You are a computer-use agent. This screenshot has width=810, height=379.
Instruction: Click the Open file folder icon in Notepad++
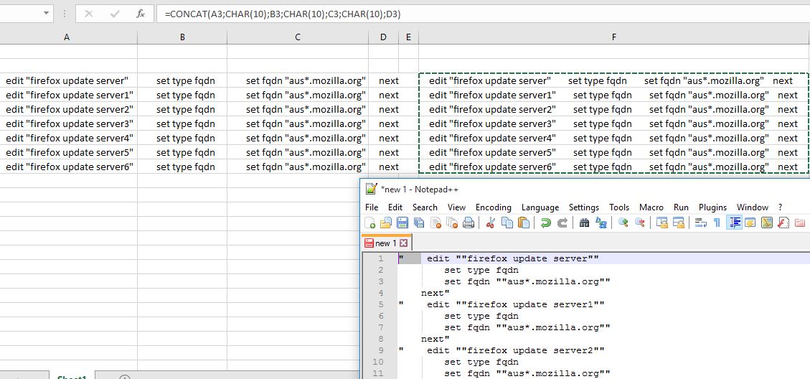[386, 223]
